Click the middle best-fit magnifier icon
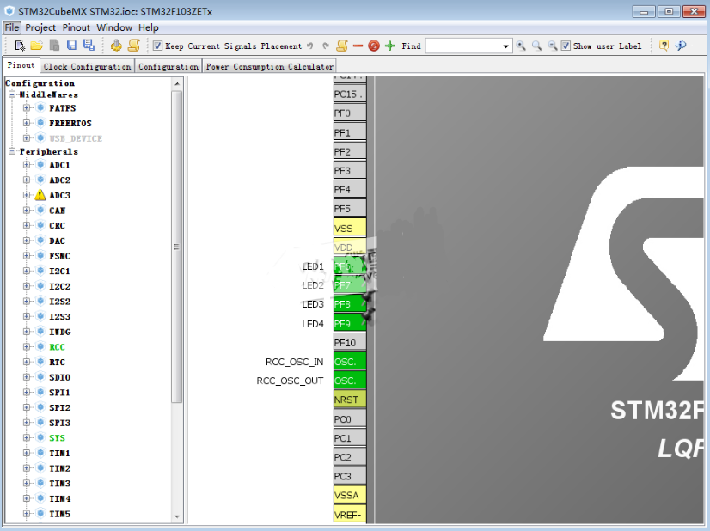 (536, 46)
